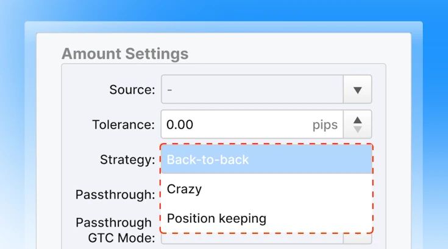Click the Tolerance label
Viewport: 448px width, 249px height.
(x=123, y=124)
